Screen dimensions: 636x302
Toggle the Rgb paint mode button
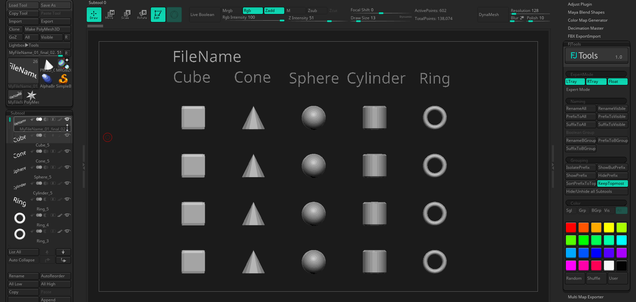click(x=253, y=11)
